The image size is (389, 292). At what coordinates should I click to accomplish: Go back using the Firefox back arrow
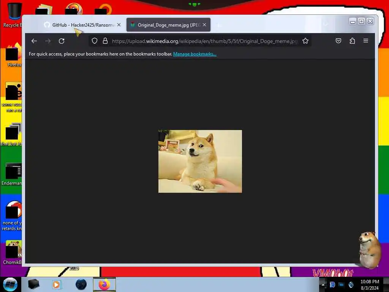[x=34, y=41]
